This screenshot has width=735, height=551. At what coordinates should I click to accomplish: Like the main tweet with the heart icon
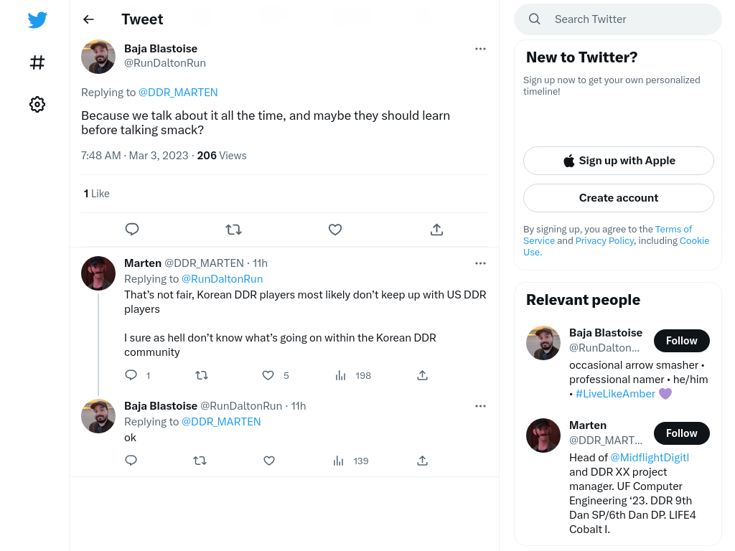[334, 229]
